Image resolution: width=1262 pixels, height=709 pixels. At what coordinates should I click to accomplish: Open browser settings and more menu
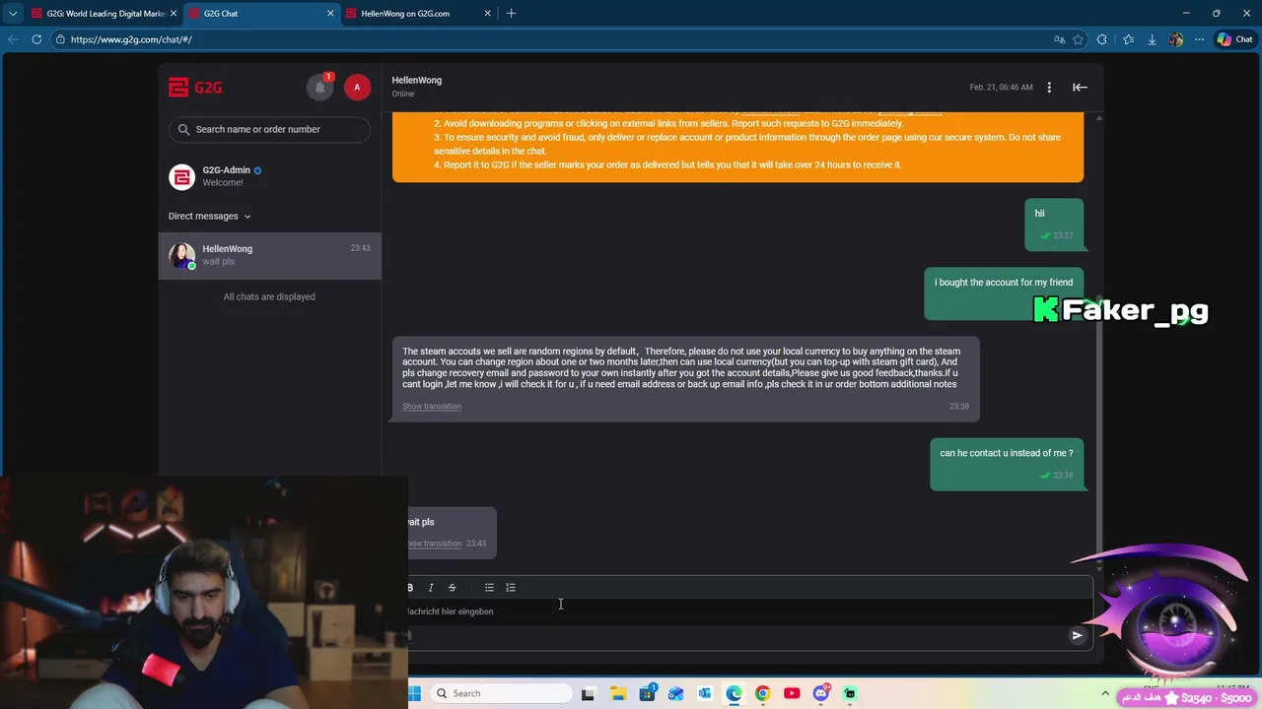tap(1199, 39)
